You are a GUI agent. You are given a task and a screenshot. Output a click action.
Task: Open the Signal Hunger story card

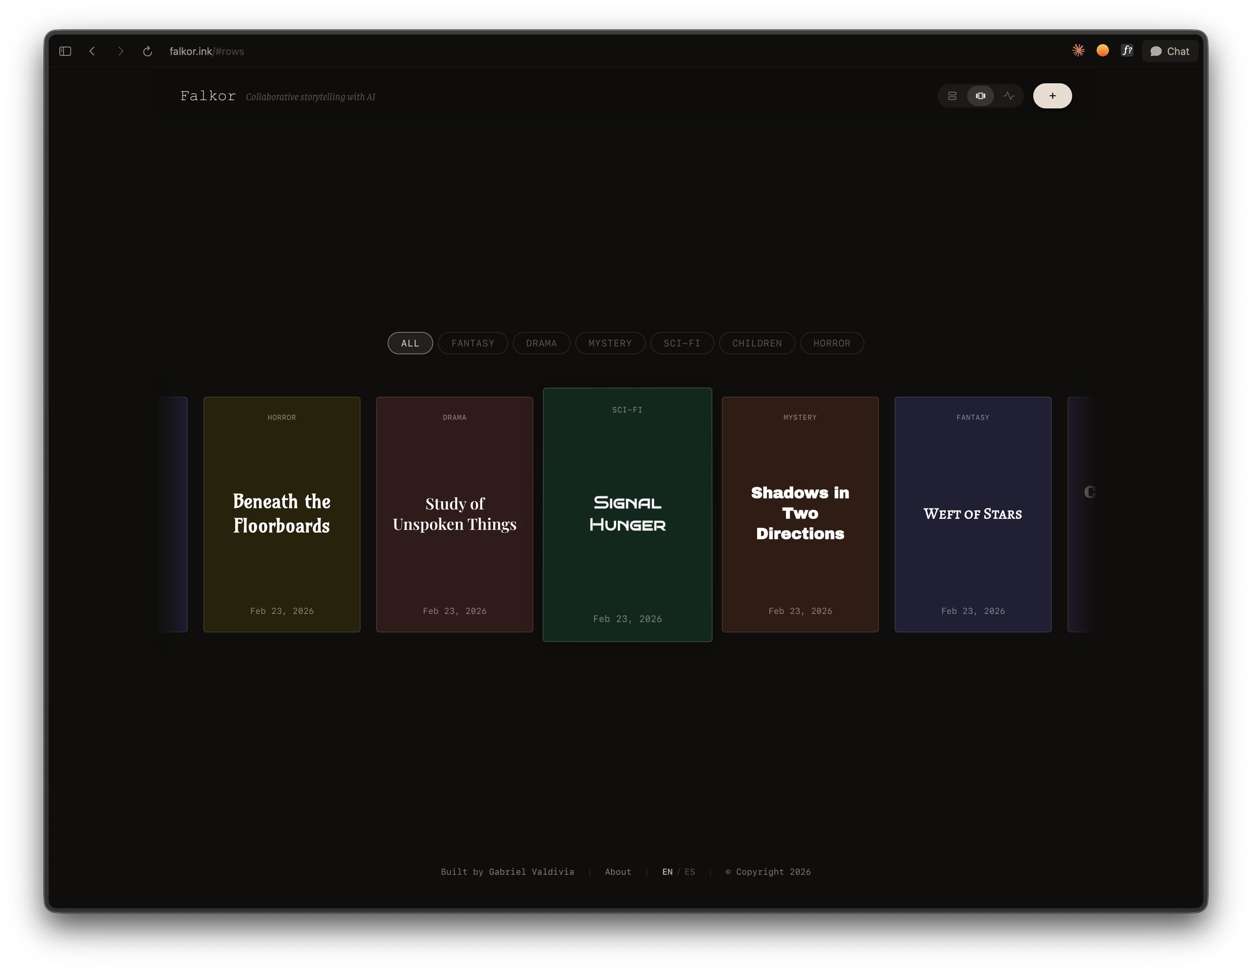tap(627, 514)
